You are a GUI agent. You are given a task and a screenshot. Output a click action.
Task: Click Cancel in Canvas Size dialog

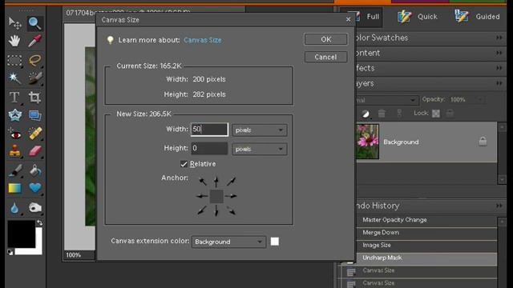click(x=325, y=57)
